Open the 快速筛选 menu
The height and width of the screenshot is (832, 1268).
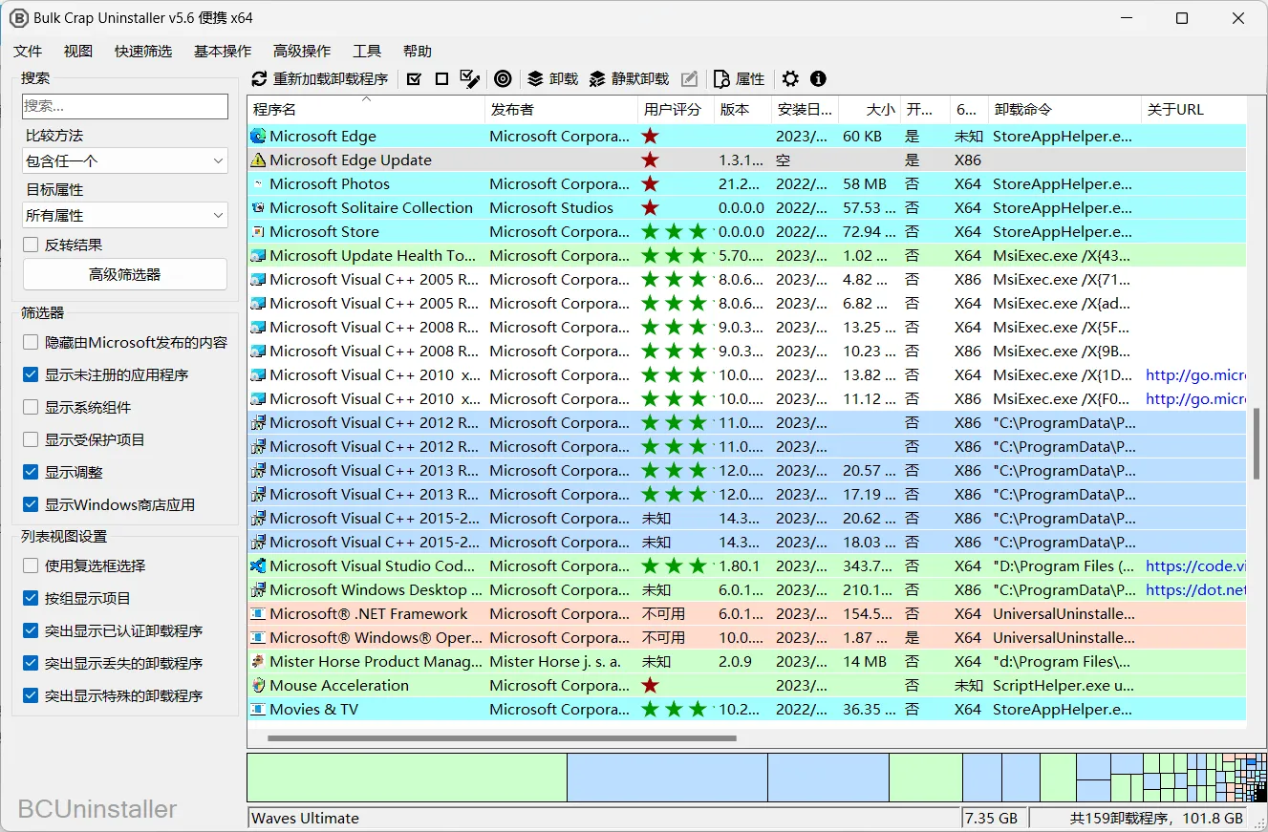[x=142, y=51]
